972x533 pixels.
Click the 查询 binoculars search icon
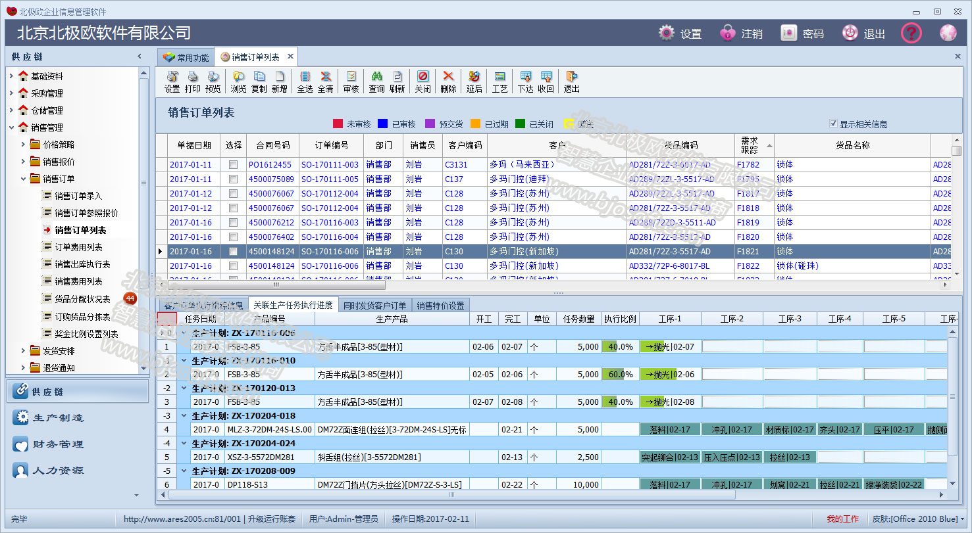(x=376, y=76)
